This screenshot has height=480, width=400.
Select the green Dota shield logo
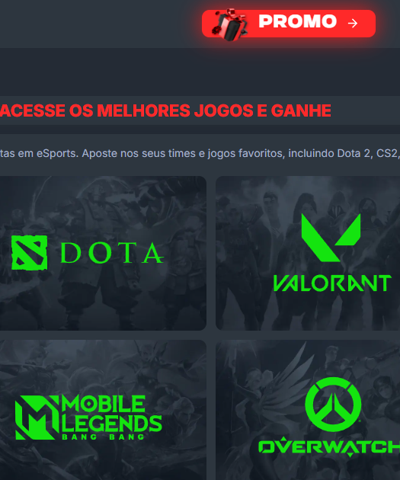30,252
